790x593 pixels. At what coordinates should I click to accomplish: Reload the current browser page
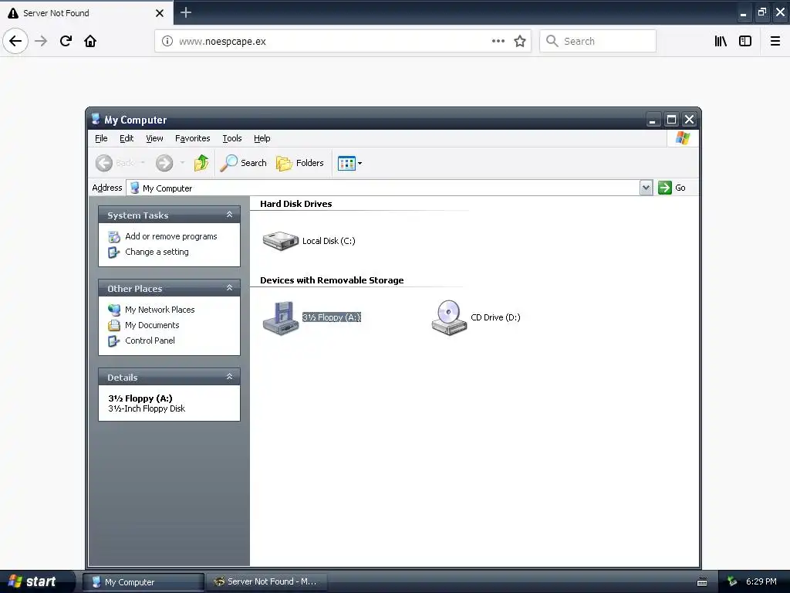[x=66, y=41]
